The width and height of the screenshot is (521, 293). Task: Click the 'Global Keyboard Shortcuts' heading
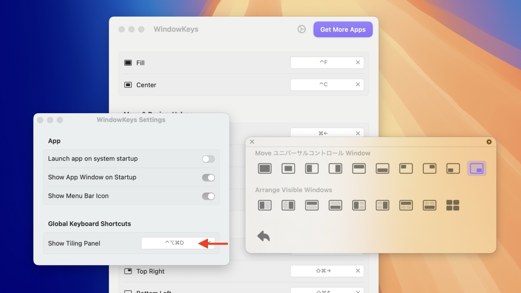[x=90, y=224]
